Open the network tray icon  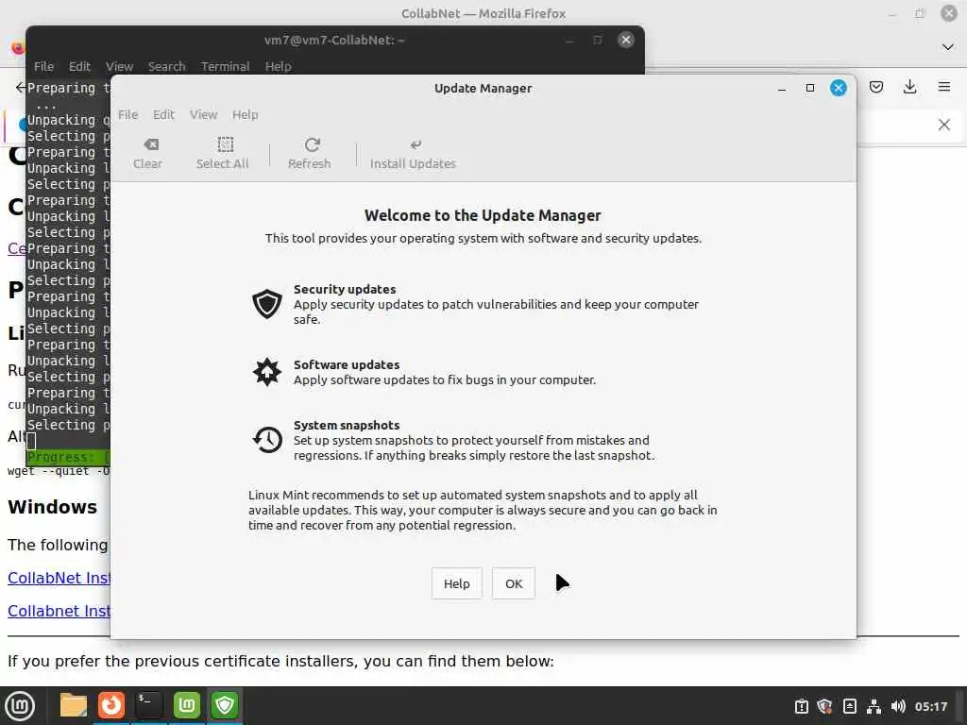[x=874, y=706]
